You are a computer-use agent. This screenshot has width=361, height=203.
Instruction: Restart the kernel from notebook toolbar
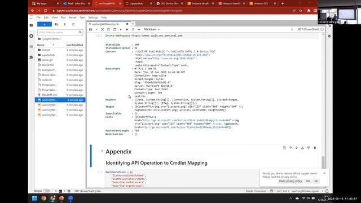click(x=133, y=29)
